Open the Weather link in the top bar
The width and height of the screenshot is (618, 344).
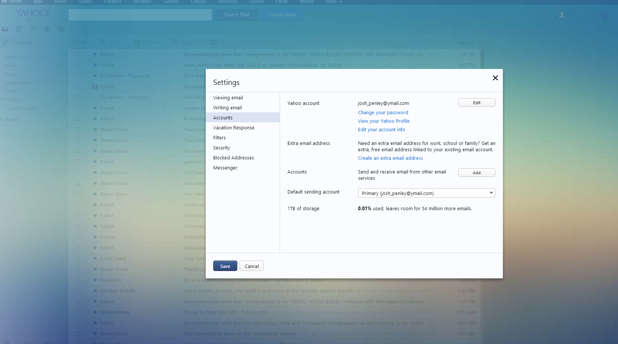point(142,1)
